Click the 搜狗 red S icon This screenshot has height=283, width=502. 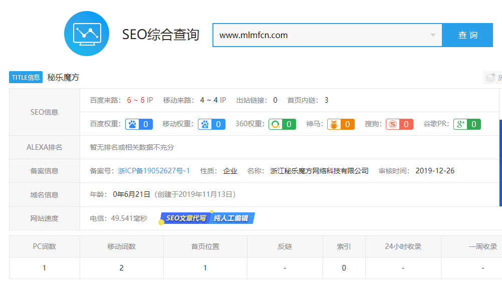click(x=392, y=124)
